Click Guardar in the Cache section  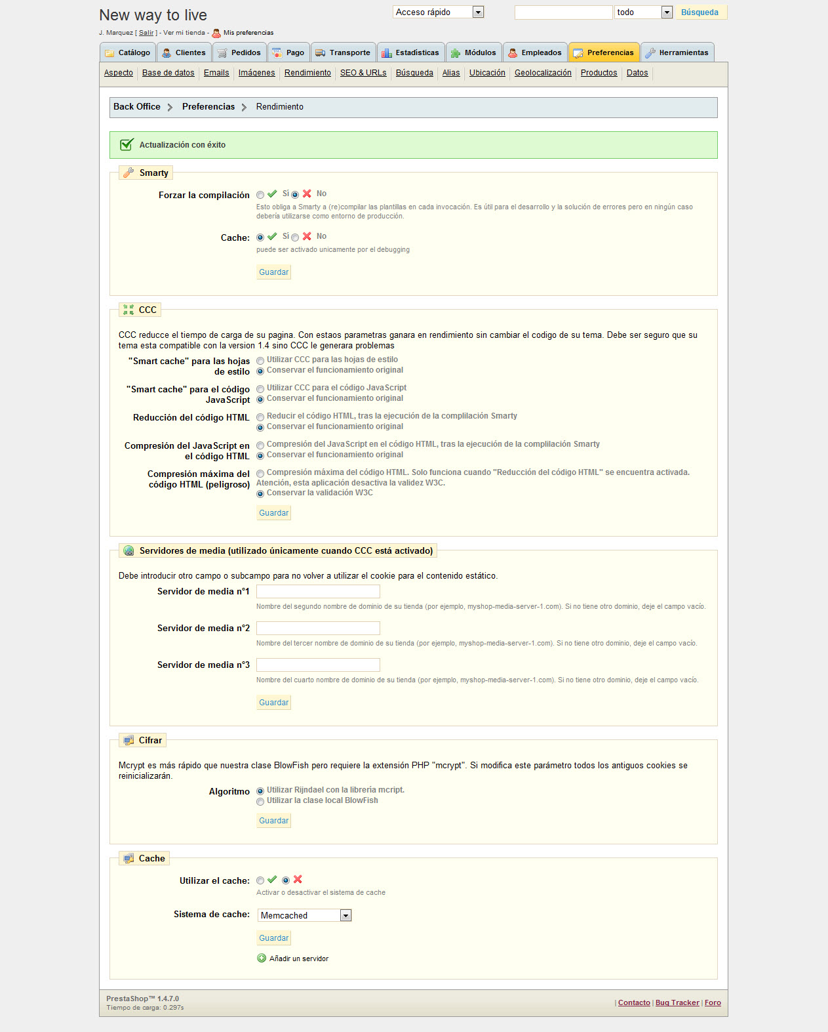[274, 938]
